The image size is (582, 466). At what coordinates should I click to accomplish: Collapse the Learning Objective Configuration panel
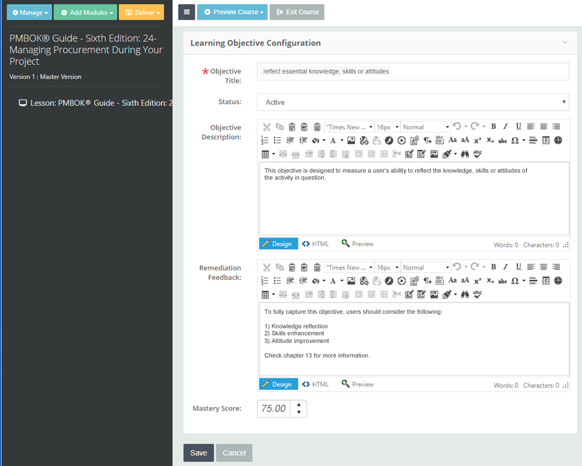[x=565, y=43]
